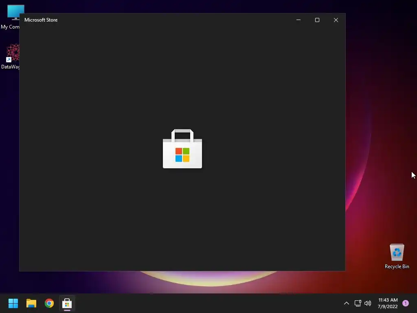Screen dimensions: 417x313
Task: Open the clock and date flyout
Action: pyautogui.click(x=388, y=303)
